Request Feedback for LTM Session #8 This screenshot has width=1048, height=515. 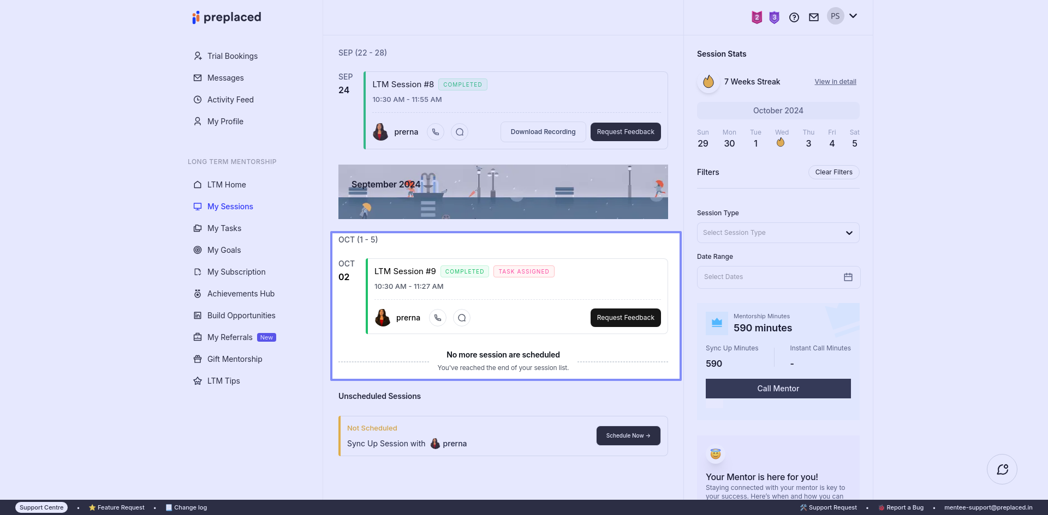click(626, 132)
